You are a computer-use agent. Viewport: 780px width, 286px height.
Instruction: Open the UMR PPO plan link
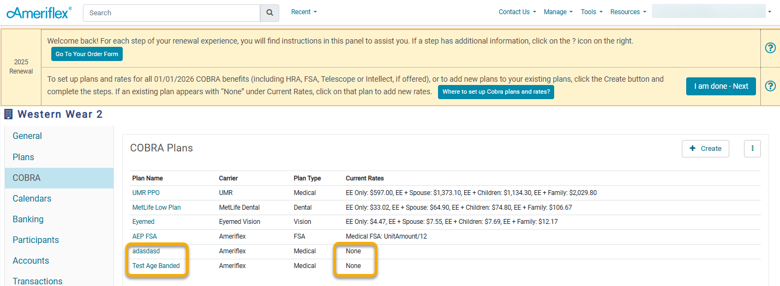(146, 193)
